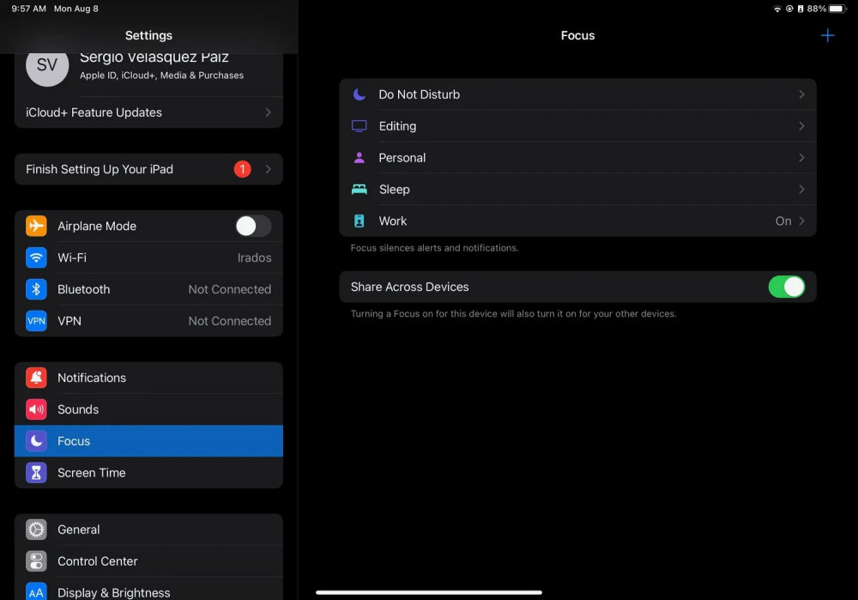858x600 pixels.
Task: Open Work focus chevron showing On
Action: click(801, 221)
